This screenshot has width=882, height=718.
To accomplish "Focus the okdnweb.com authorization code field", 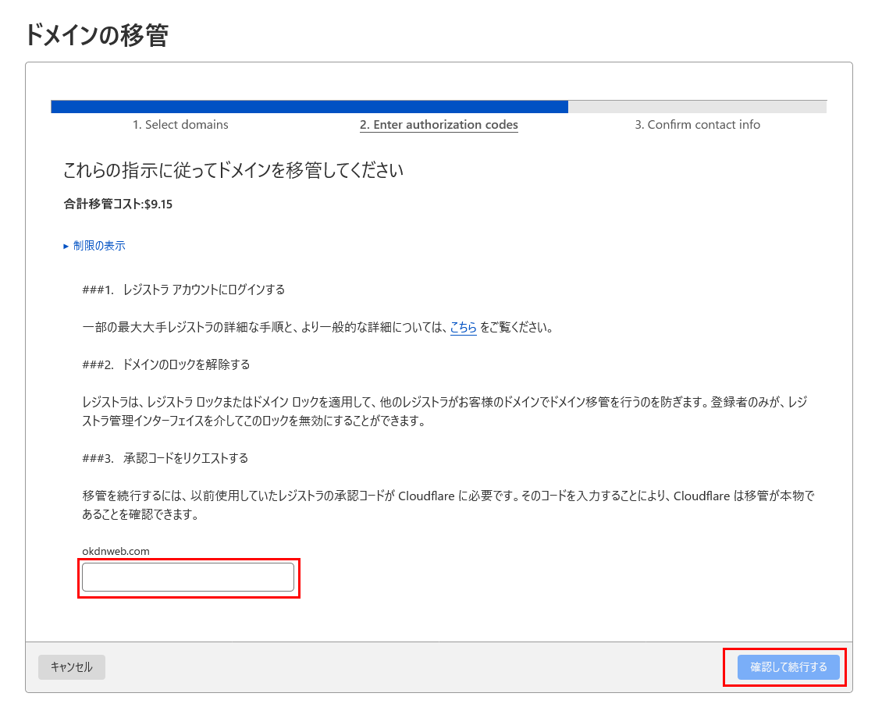I will pos(188,578).
